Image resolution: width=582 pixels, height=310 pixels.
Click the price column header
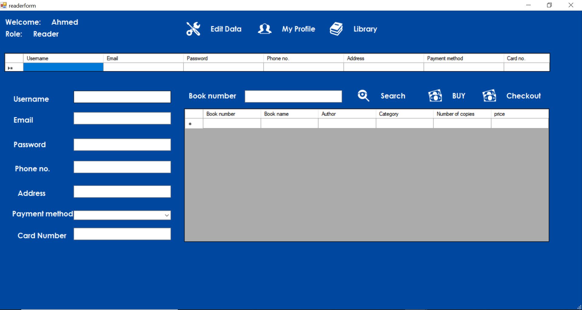pos(520,114)
